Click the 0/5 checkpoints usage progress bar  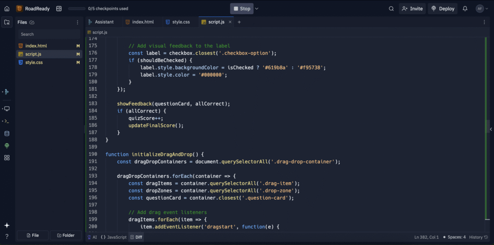pyautogui.click(x=77, y=9)
